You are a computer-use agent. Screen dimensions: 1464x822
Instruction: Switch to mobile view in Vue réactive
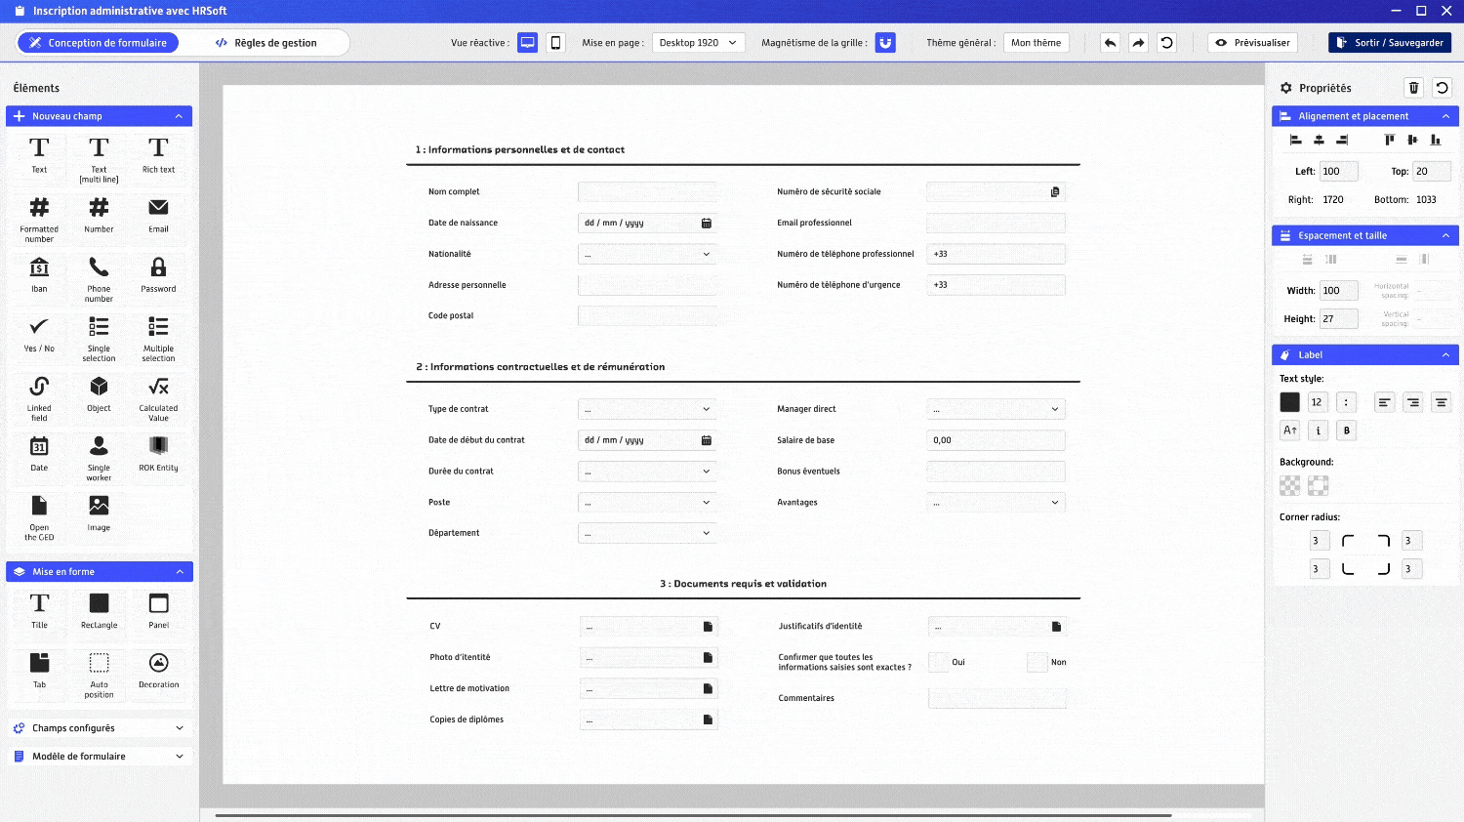[x=554, y=42]
